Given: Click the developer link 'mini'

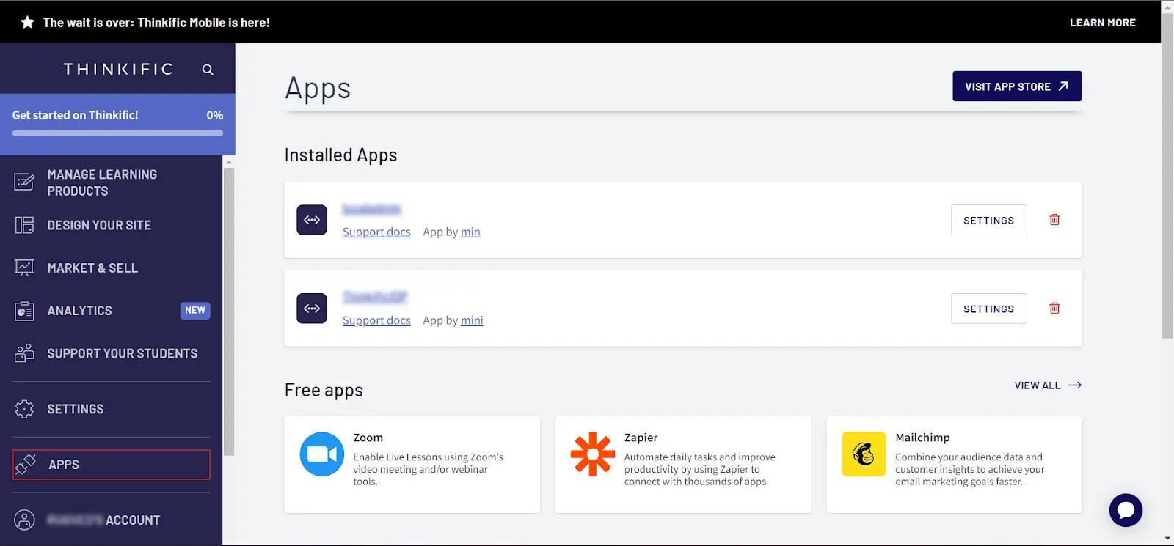Looking at the screenshot, I should (472, 320).
